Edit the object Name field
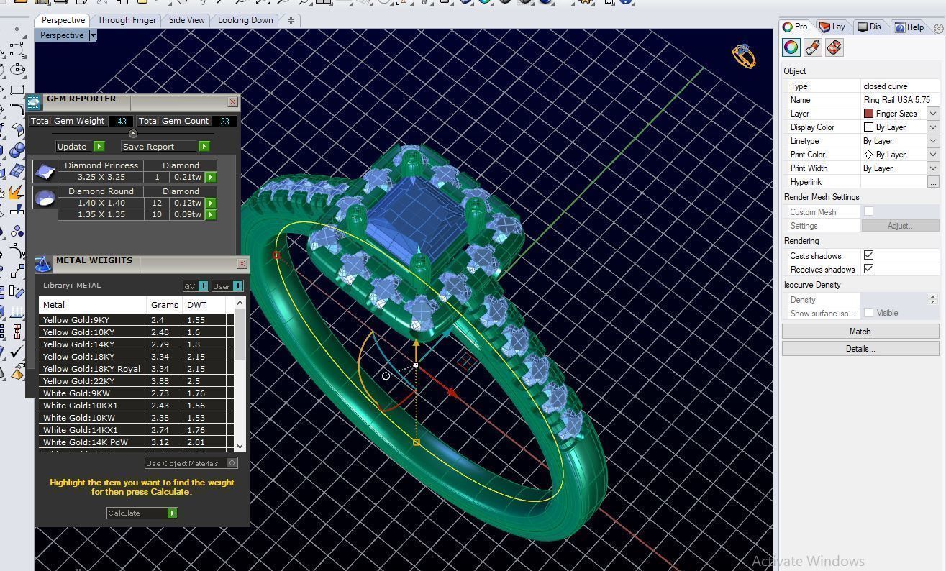This screenshot has width=946, height=571. coord(900,100)
